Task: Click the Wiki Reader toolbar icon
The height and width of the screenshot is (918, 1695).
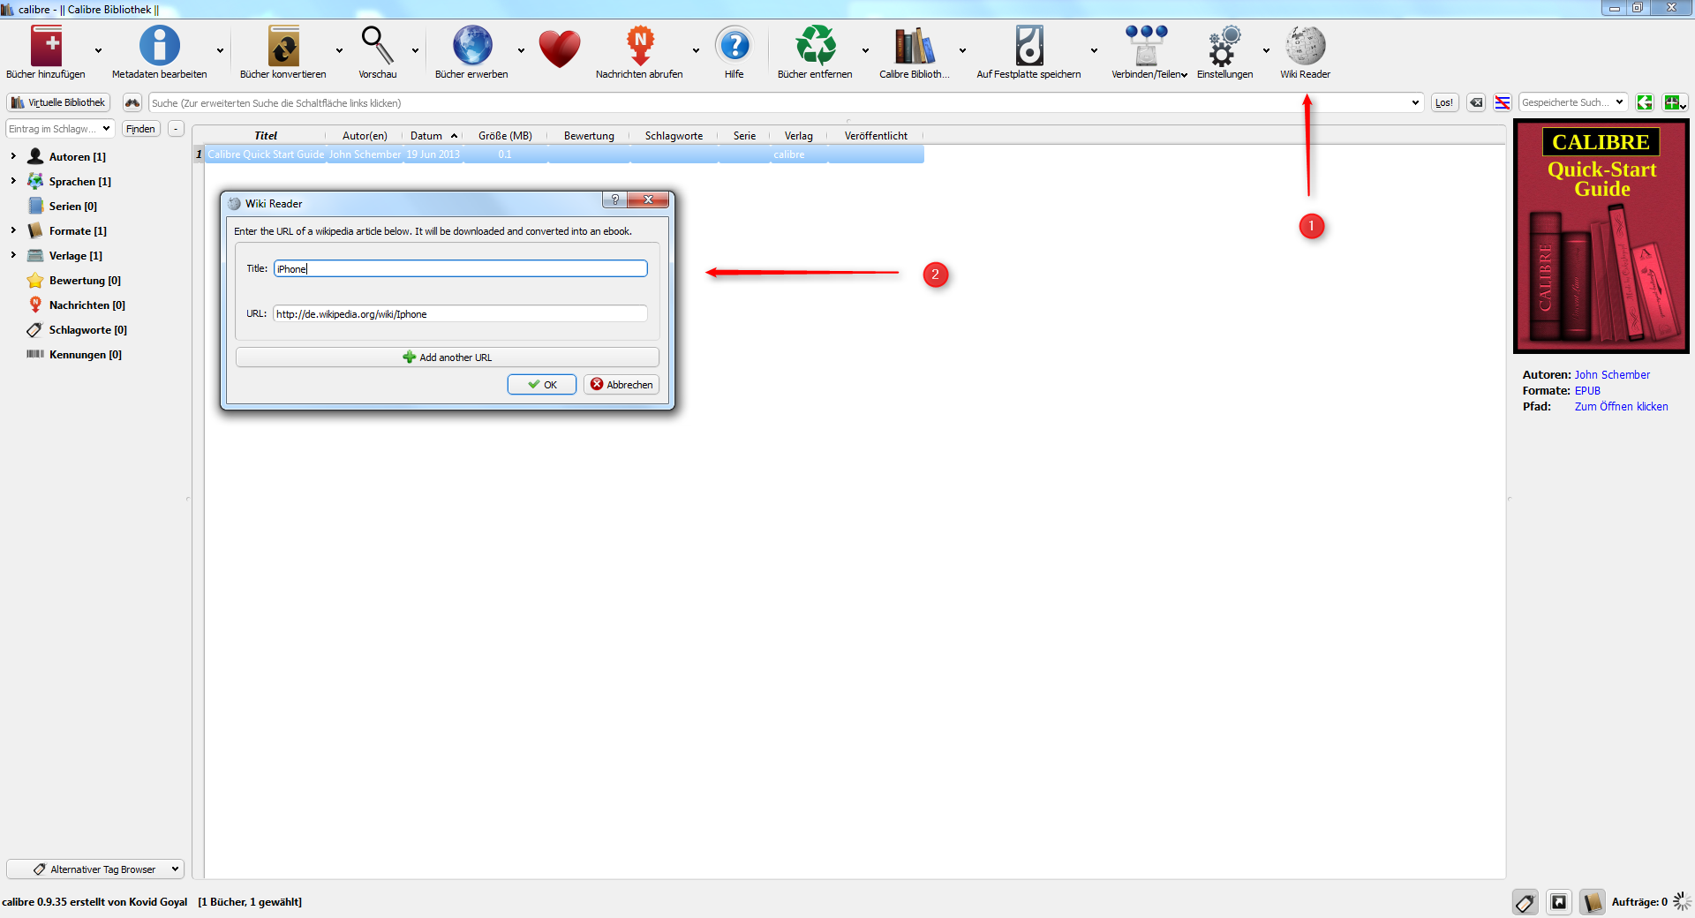Action: (1305, 47)
